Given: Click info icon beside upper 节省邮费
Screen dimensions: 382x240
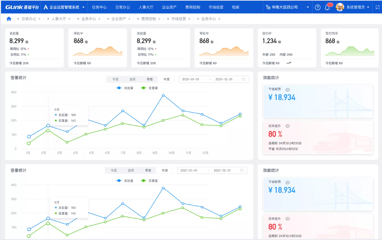Looking at the screenshot, I should (287, 89).
